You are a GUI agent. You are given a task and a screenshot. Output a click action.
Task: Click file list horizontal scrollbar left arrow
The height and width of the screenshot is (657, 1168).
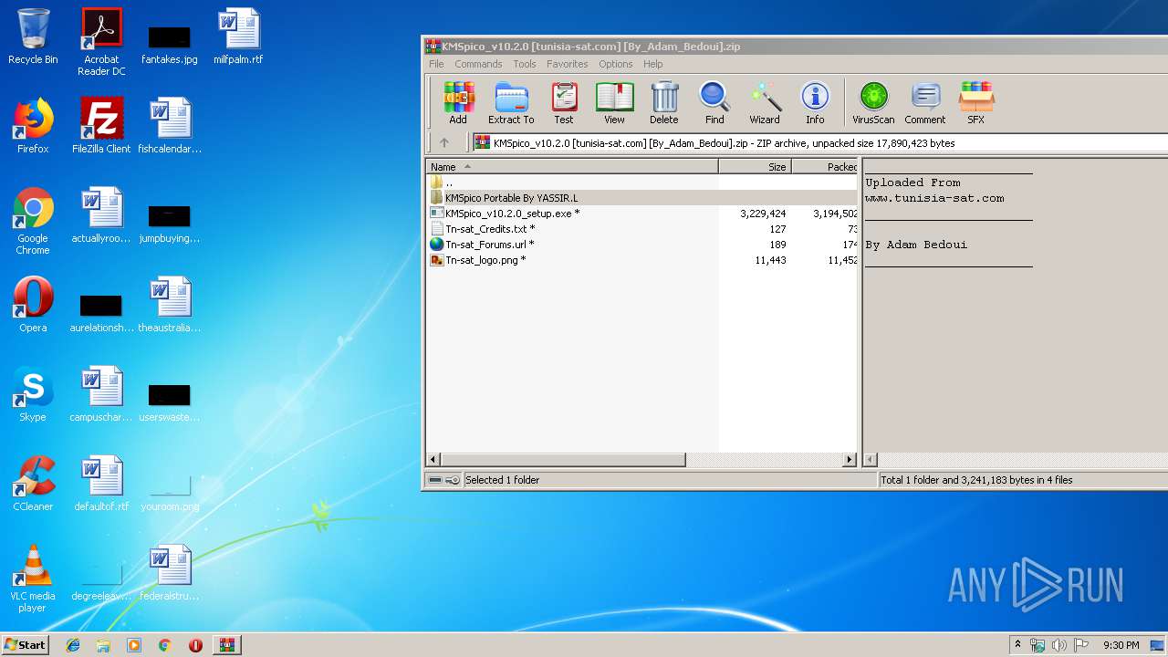point(433,460)
